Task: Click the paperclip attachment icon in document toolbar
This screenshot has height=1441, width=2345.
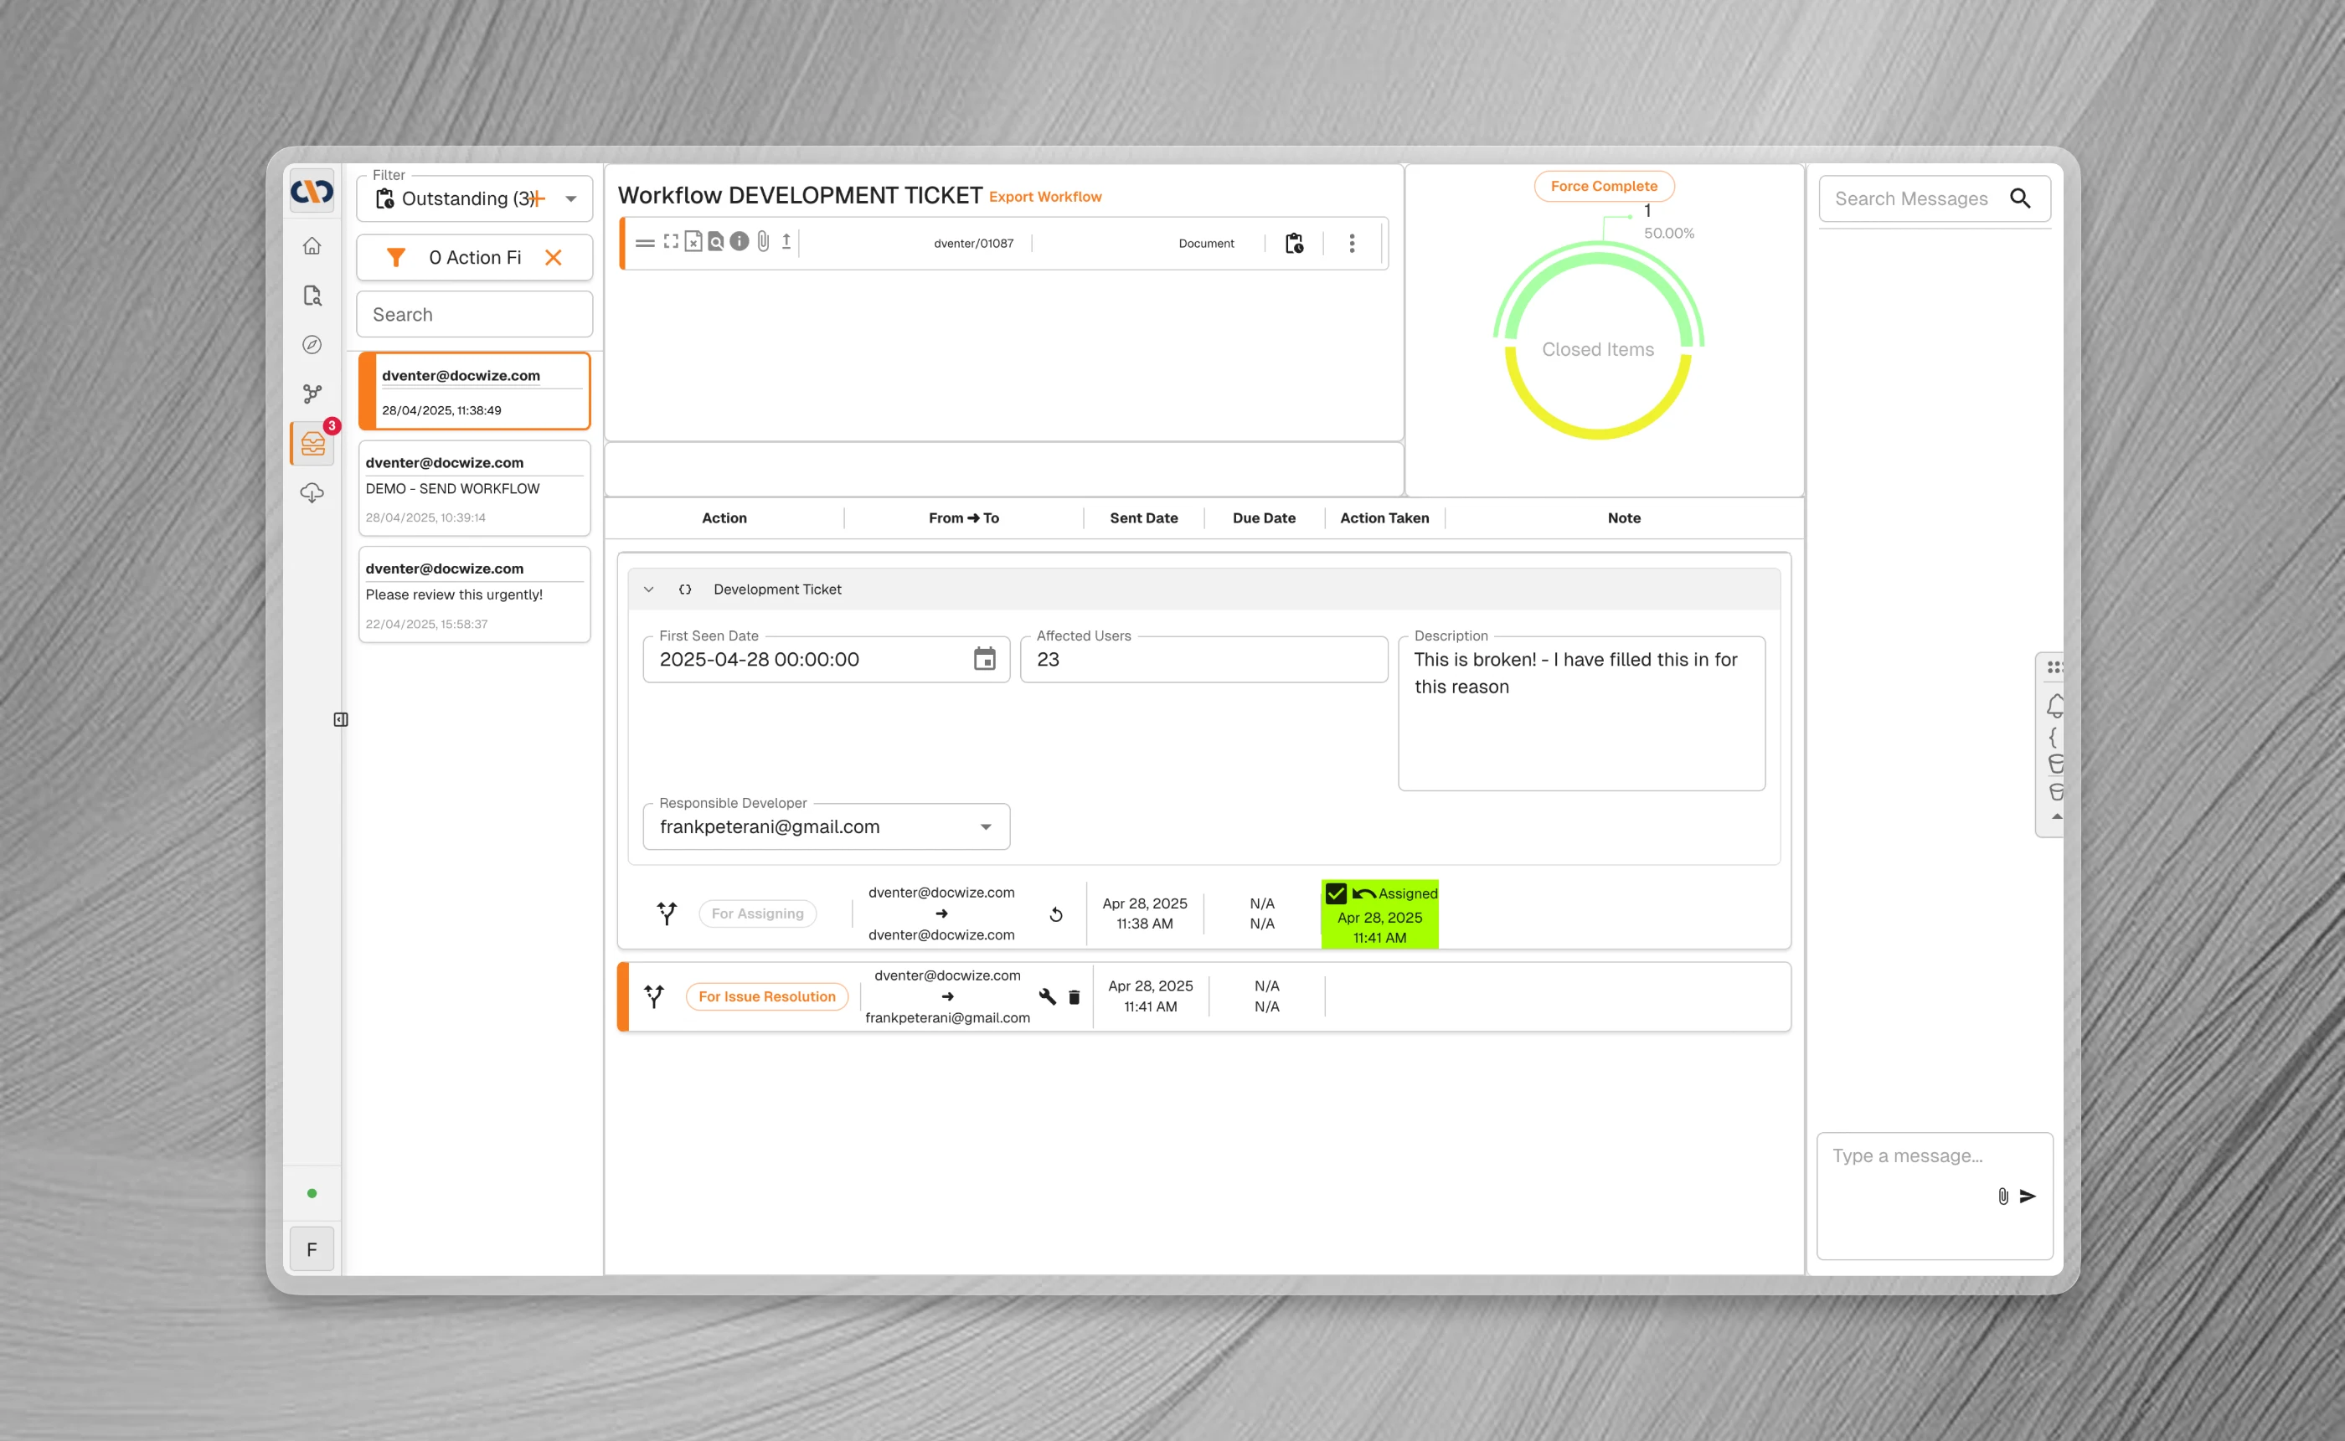Action: point(763,242)
